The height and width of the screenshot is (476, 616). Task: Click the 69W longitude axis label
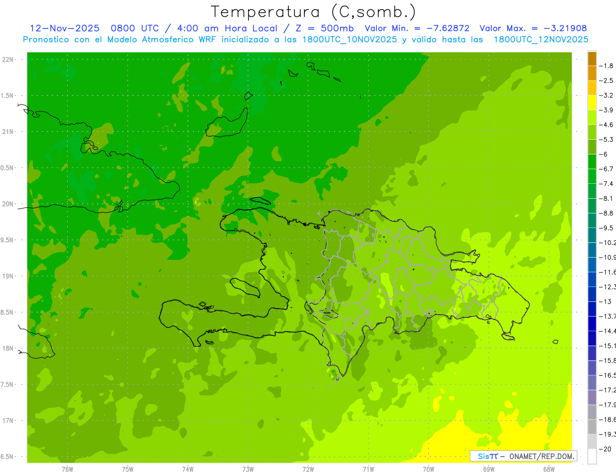click(489, 469)
